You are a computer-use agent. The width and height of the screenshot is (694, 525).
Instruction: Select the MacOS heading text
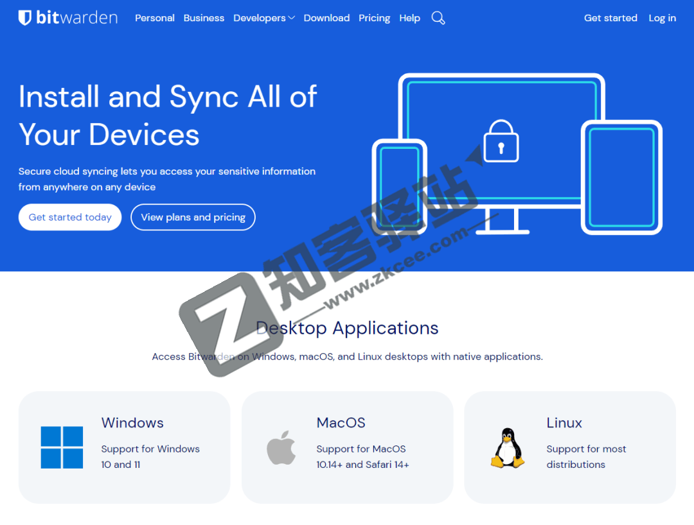point(341,423)
